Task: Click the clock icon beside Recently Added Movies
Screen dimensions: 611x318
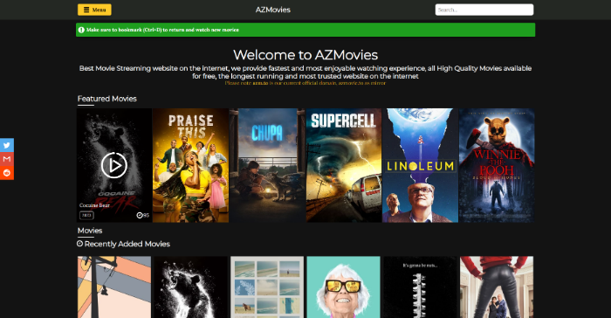Action: pyautogui.click(x=80, y=244)
